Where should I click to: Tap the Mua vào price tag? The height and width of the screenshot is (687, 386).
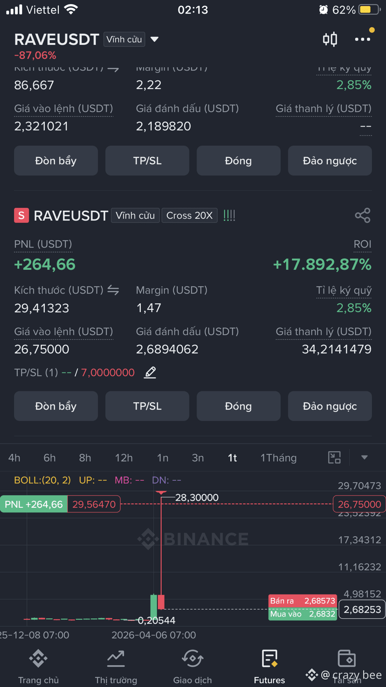click(x=303, y=614)
